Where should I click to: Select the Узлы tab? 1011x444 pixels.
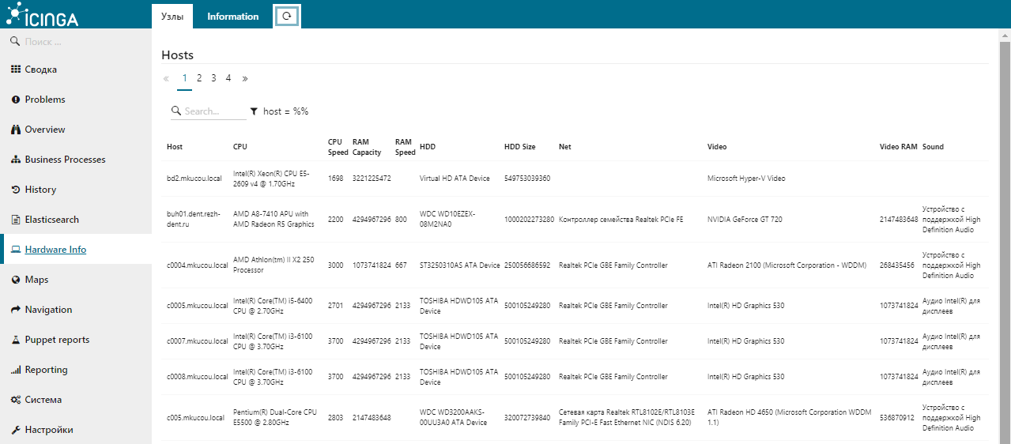point(173,17)
